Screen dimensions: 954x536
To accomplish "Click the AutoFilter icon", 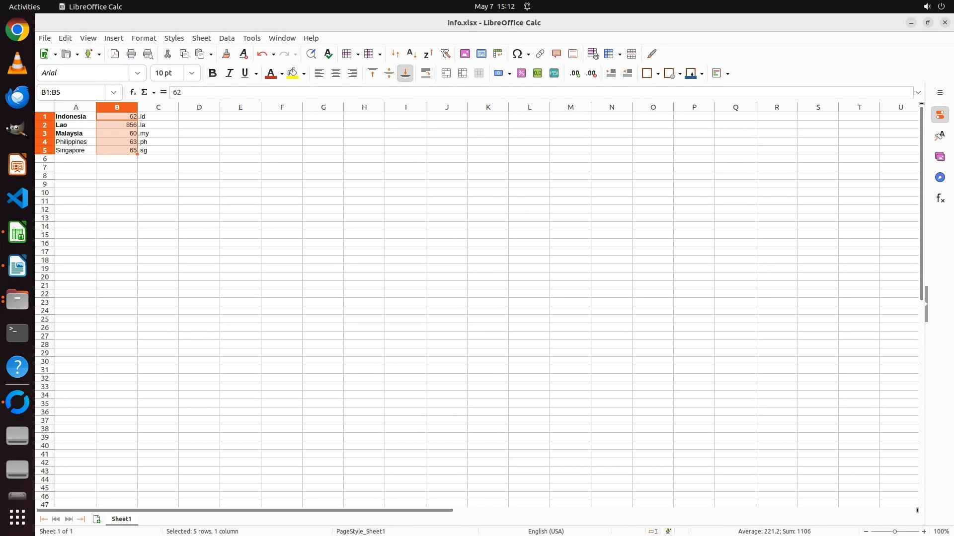I will click(445, 54).
